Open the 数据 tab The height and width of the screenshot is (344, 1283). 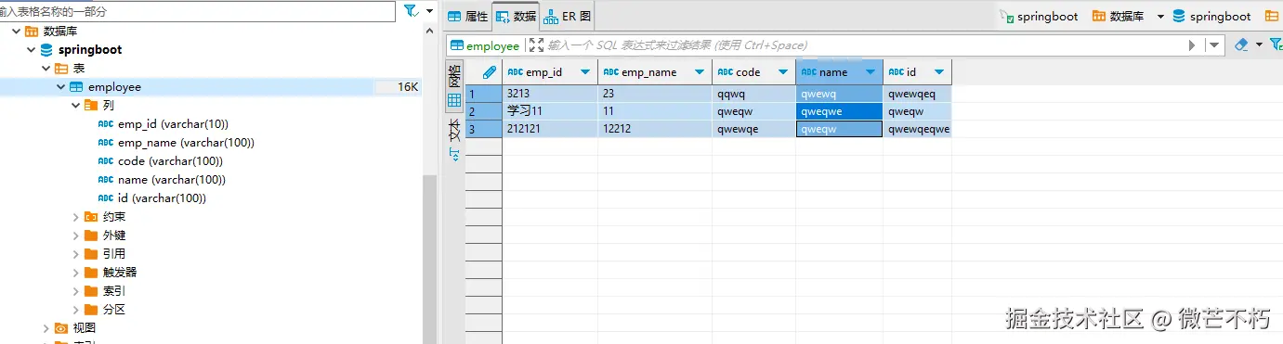click(516, 16)
